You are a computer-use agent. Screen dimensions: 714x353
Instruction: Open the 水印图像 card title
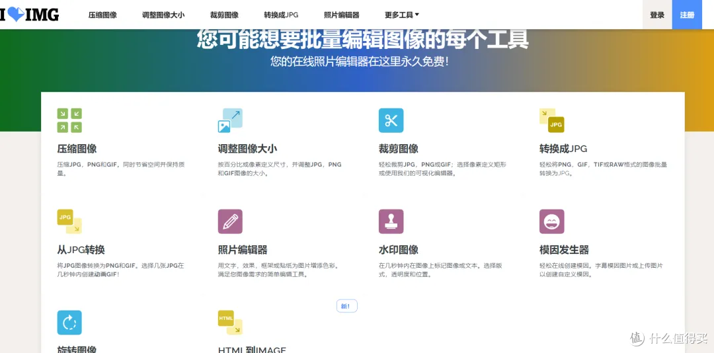[399, 250]
